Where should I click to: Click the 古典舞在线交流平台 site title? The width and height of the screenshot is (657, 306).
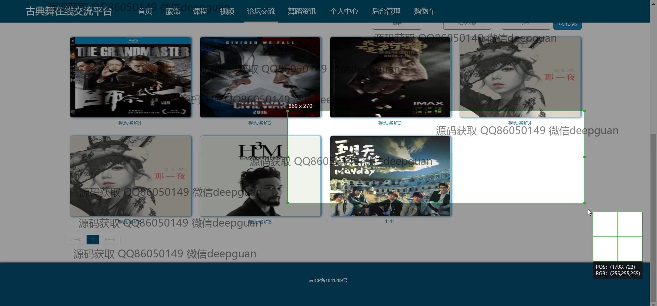[x=69, y=11]
